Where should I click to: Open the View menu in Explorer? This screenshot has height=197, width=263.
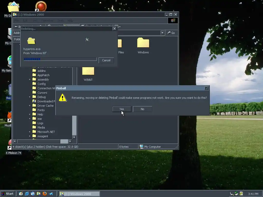(35, 21)
